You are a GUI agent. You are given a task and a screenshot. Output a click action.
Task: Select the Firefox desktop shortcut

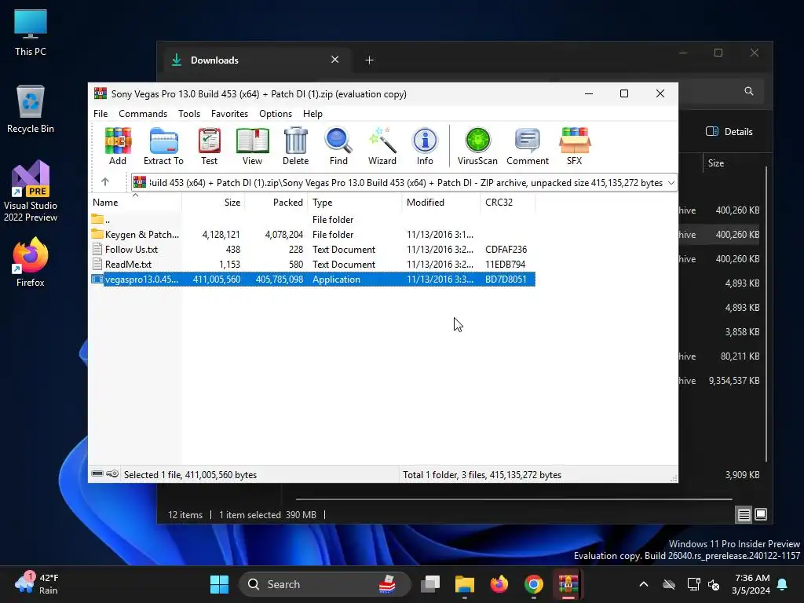(31, 262)
